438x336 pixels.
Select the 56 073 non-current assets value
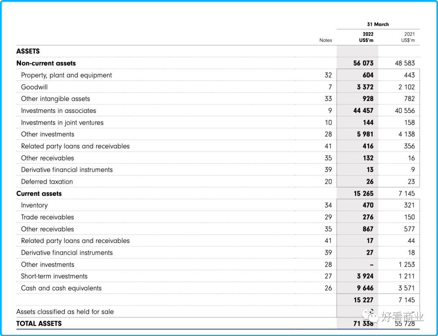(x=363, y=63)
